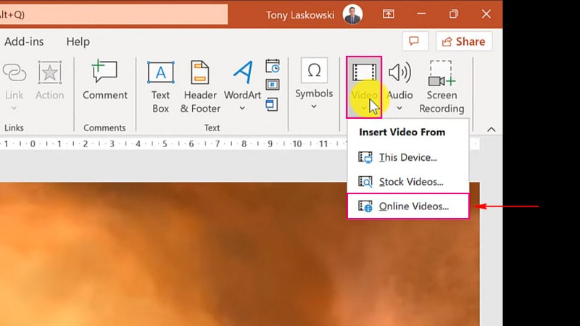
Task: Choose This Device... video source
Action: pos(408,157)
